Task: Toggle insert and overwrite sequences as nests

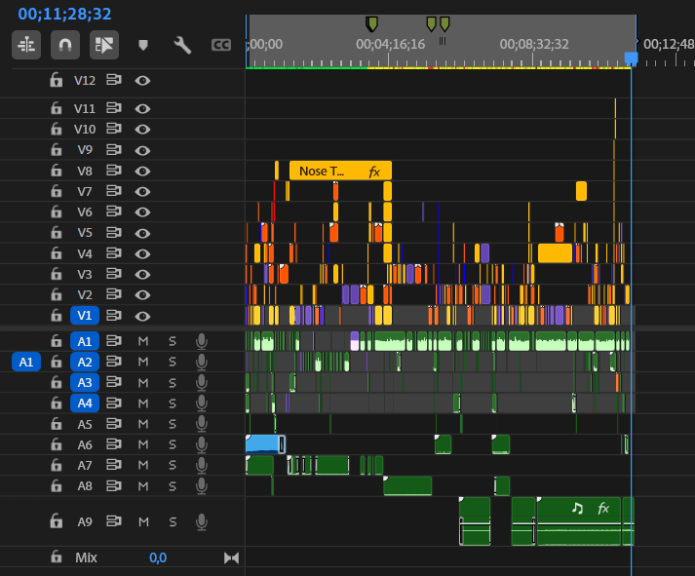Action: 26,45
